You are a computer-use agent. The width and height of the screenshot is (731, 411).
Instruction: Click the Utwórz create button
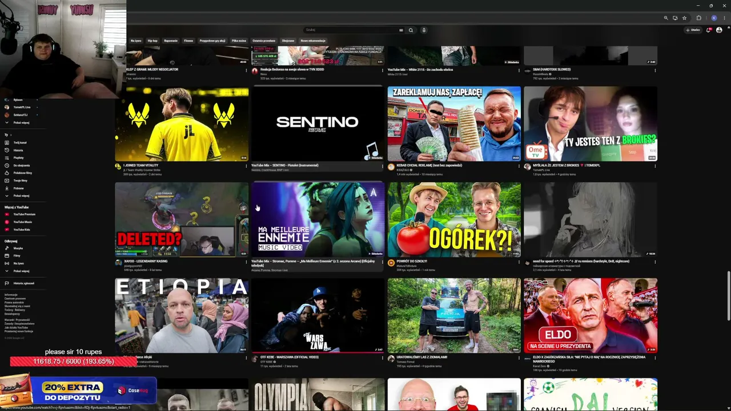(x=694, y=30)
